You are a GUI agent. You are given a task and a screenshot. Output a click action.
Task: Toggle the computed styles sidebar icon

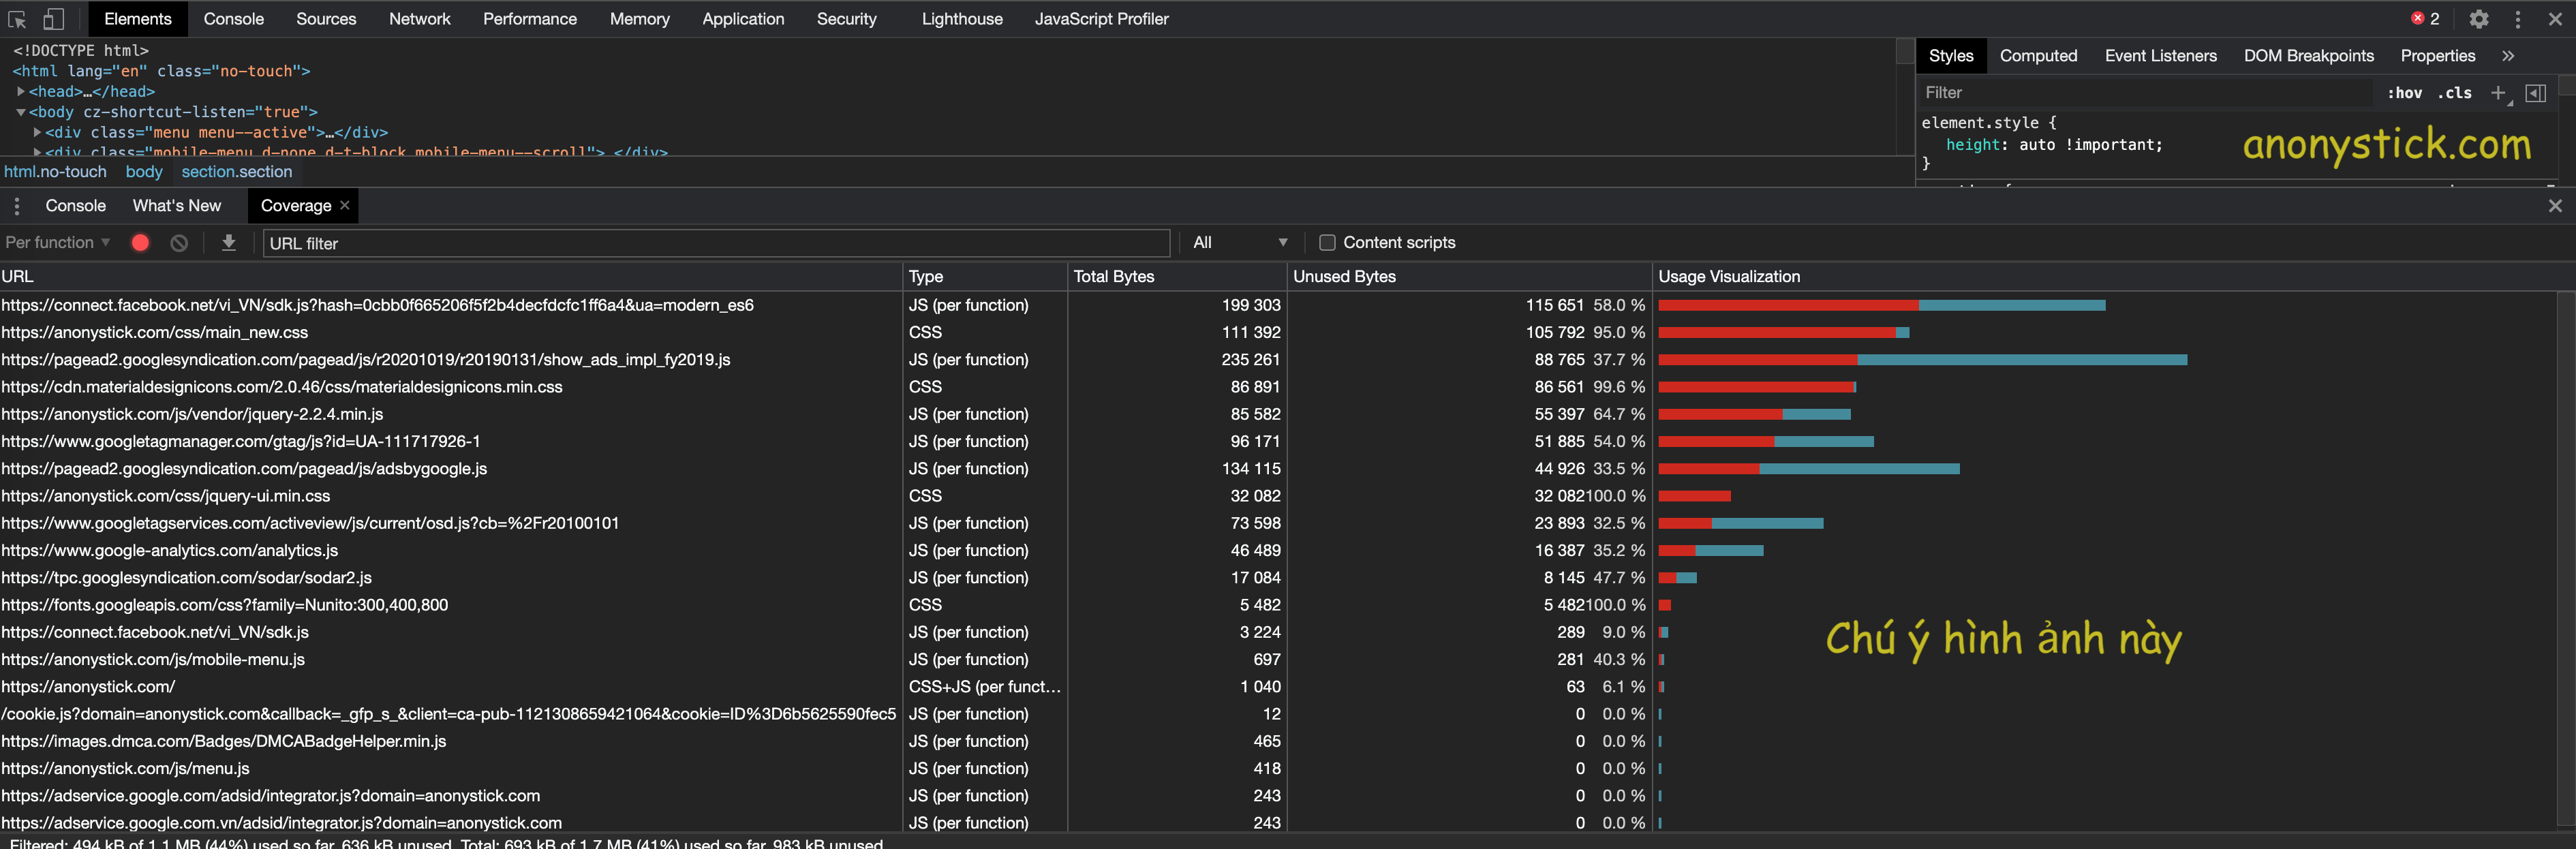pos(2535,93)
